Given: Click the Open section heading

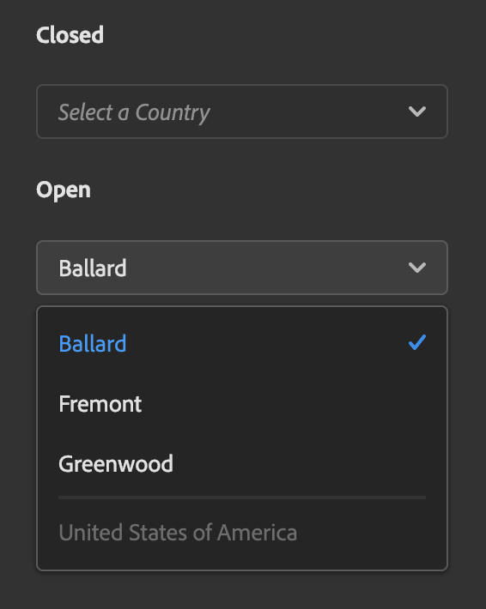Looking at the screenshot, I should (64, 190).
